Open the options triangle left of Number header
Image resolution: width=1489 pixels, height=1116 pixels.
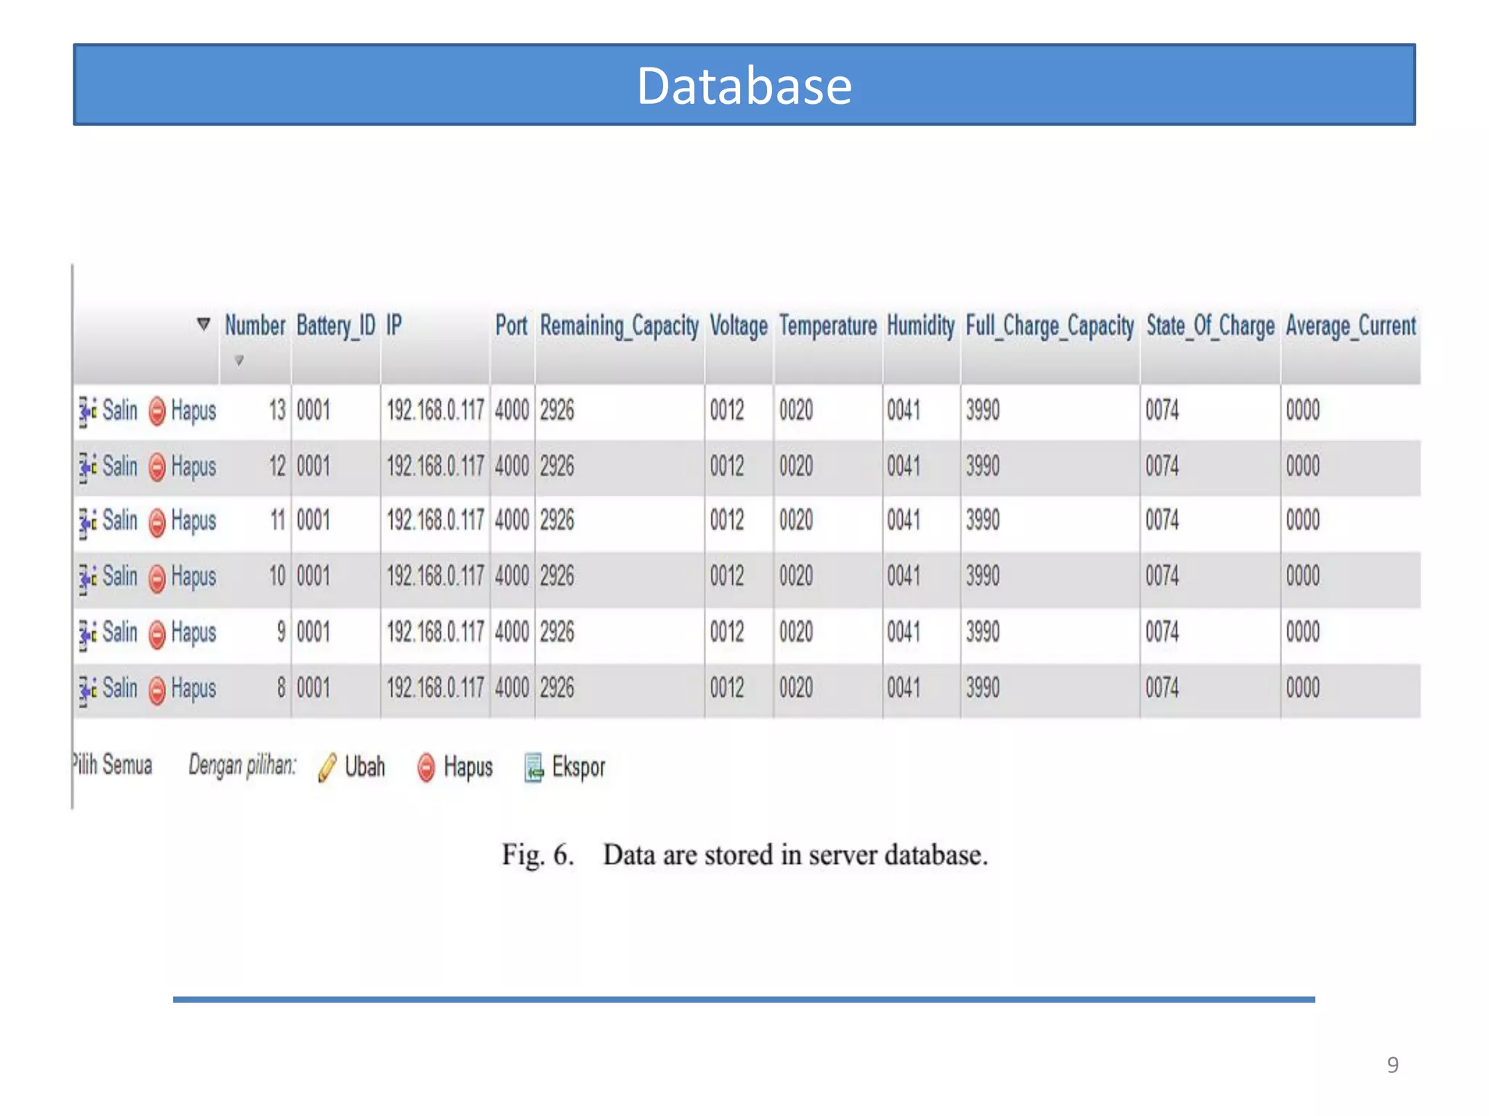204,324
